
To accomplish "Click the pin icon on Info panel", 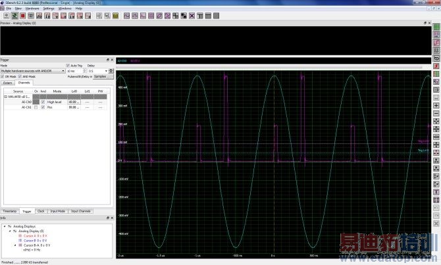I will [109, 217].
